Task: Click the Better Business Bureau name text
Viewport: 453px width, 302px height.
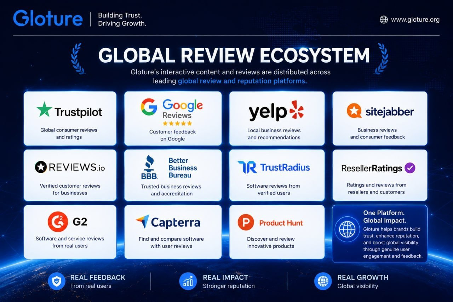Action: pyautogui.click(x=183, y=168)
